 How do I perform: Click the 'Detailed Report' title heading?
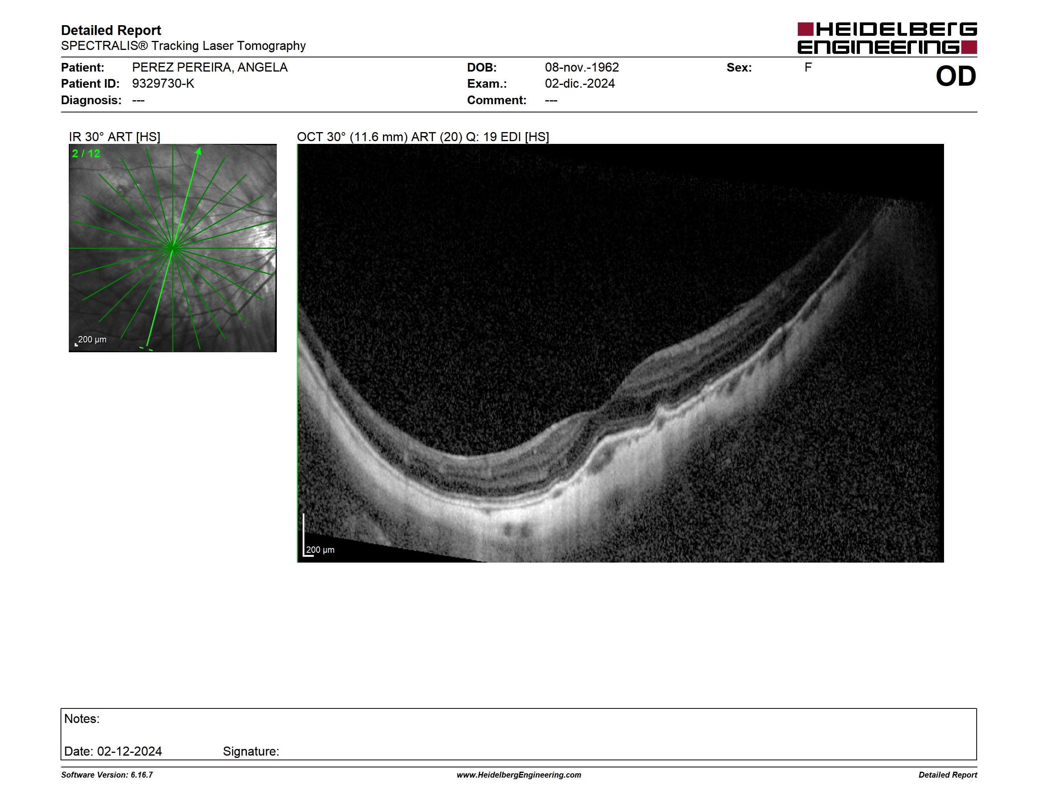[111, 30]
